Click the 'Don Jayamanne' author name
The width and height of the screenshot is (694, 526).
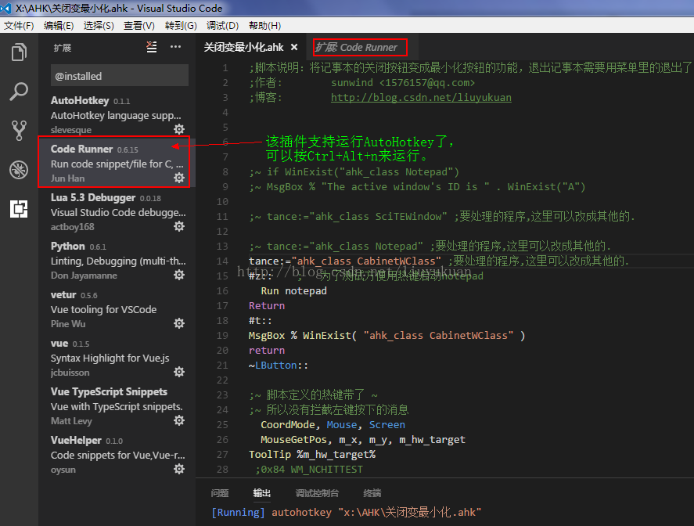84,276
